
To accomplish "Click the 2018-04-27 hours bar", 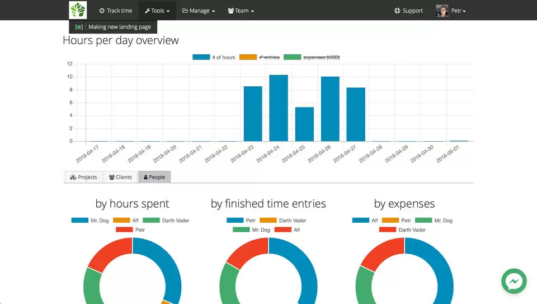I will [356, 114].
